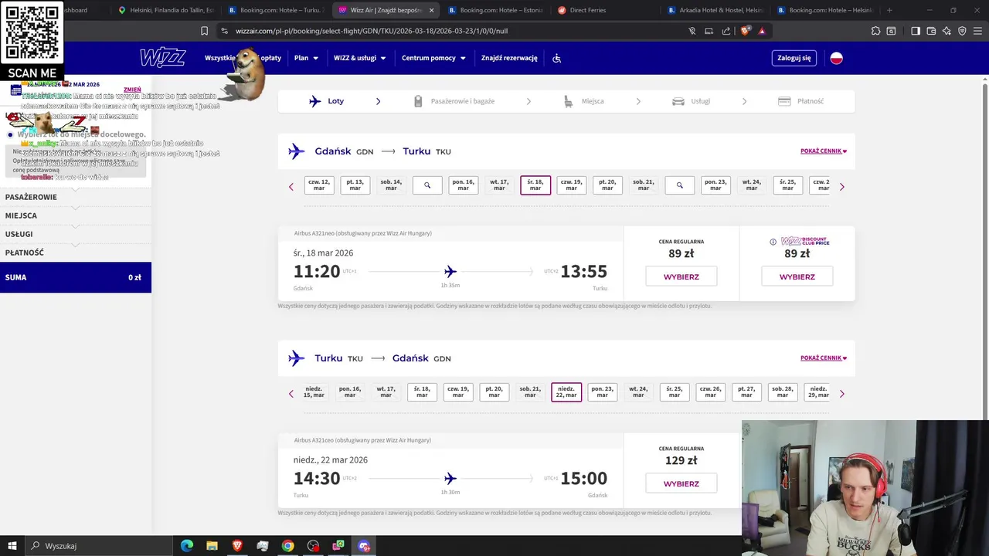Show later outbound dates with right arrow
Image resolution: width=989 pixels, height=556 pixels.
click(x=841, y=187)
